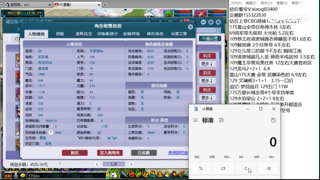Switch to the CC直播1 tab

point(77,4)
